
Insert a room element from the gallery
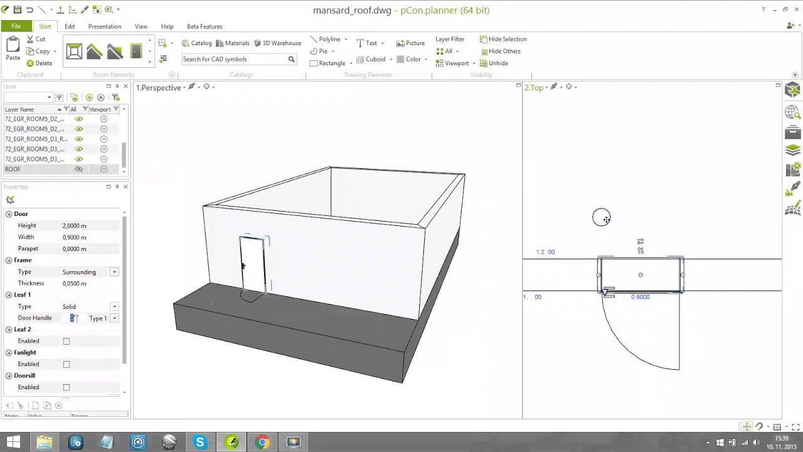tap(74, 51)
